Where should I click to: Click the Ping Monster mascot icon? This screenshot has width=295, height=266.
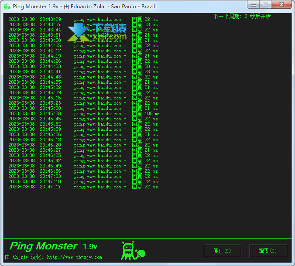click(x=133, y=251)
